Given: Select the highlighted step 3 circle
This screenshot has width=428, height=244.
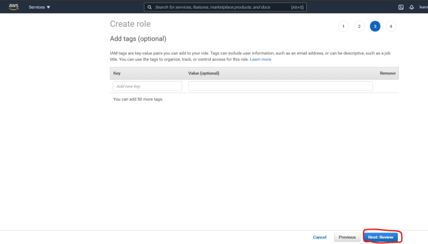Looking at the screenshot, I should [375, 26].
